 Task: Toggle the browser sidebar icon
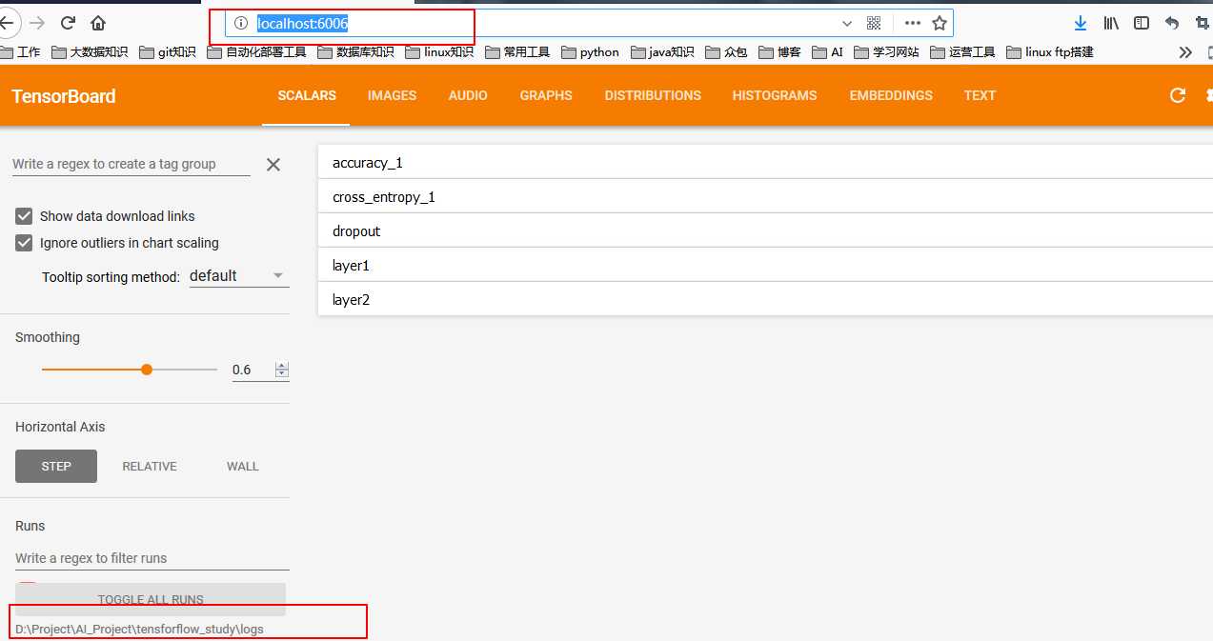tap(1141, 23)
